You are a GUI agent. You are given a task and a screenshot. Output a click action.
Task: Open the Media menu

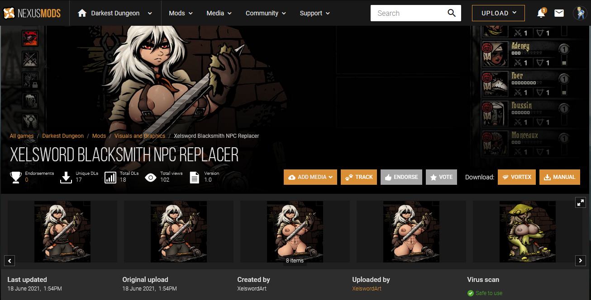(x=219, y=13)
